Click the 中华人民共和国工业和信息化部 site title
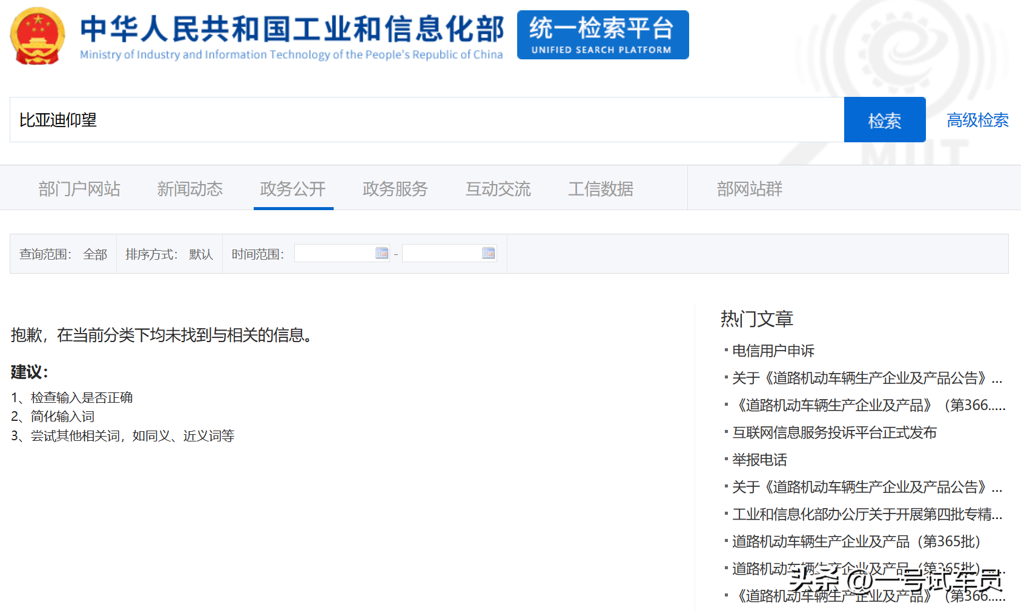Image resolution: width=1021 pixels, height=611 pixels. pyautogui.click(x=292, y=28)
